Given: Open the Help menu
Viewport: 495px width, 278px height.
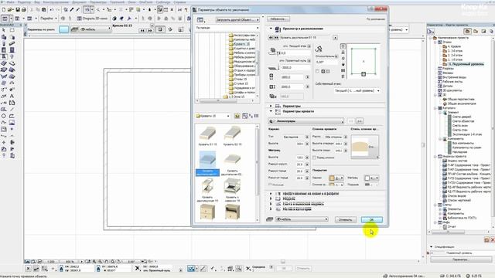Looking at the screenshot, I should (x=179, y=2).
